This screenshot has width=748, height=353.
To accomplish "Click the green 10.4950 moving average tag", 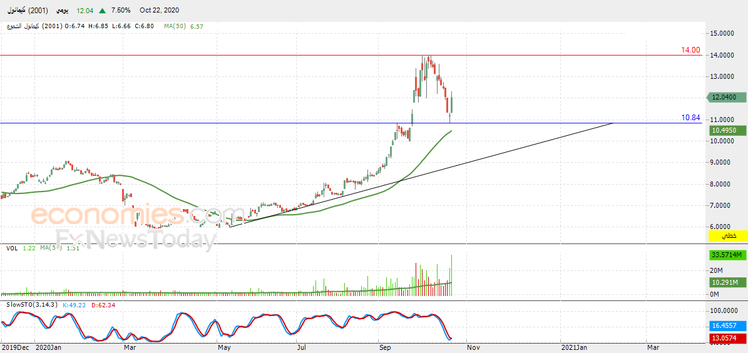I will click(727, 130).
